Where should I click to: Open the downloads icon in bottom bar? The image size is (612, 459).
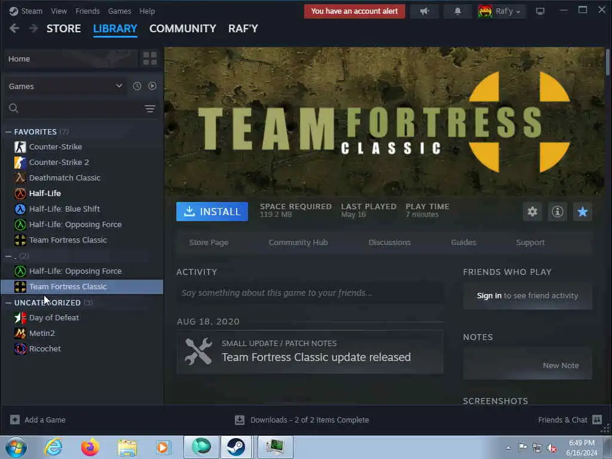click(240, 420)
